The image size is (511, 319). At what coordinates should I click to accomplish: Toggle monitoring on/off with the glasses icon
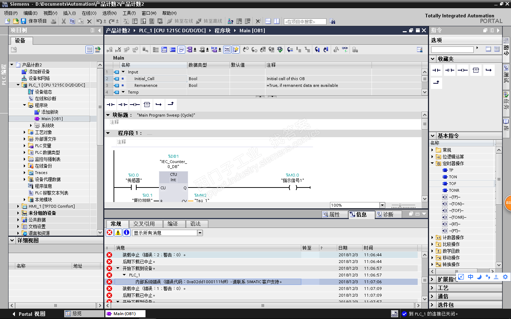tap(345, 50)
